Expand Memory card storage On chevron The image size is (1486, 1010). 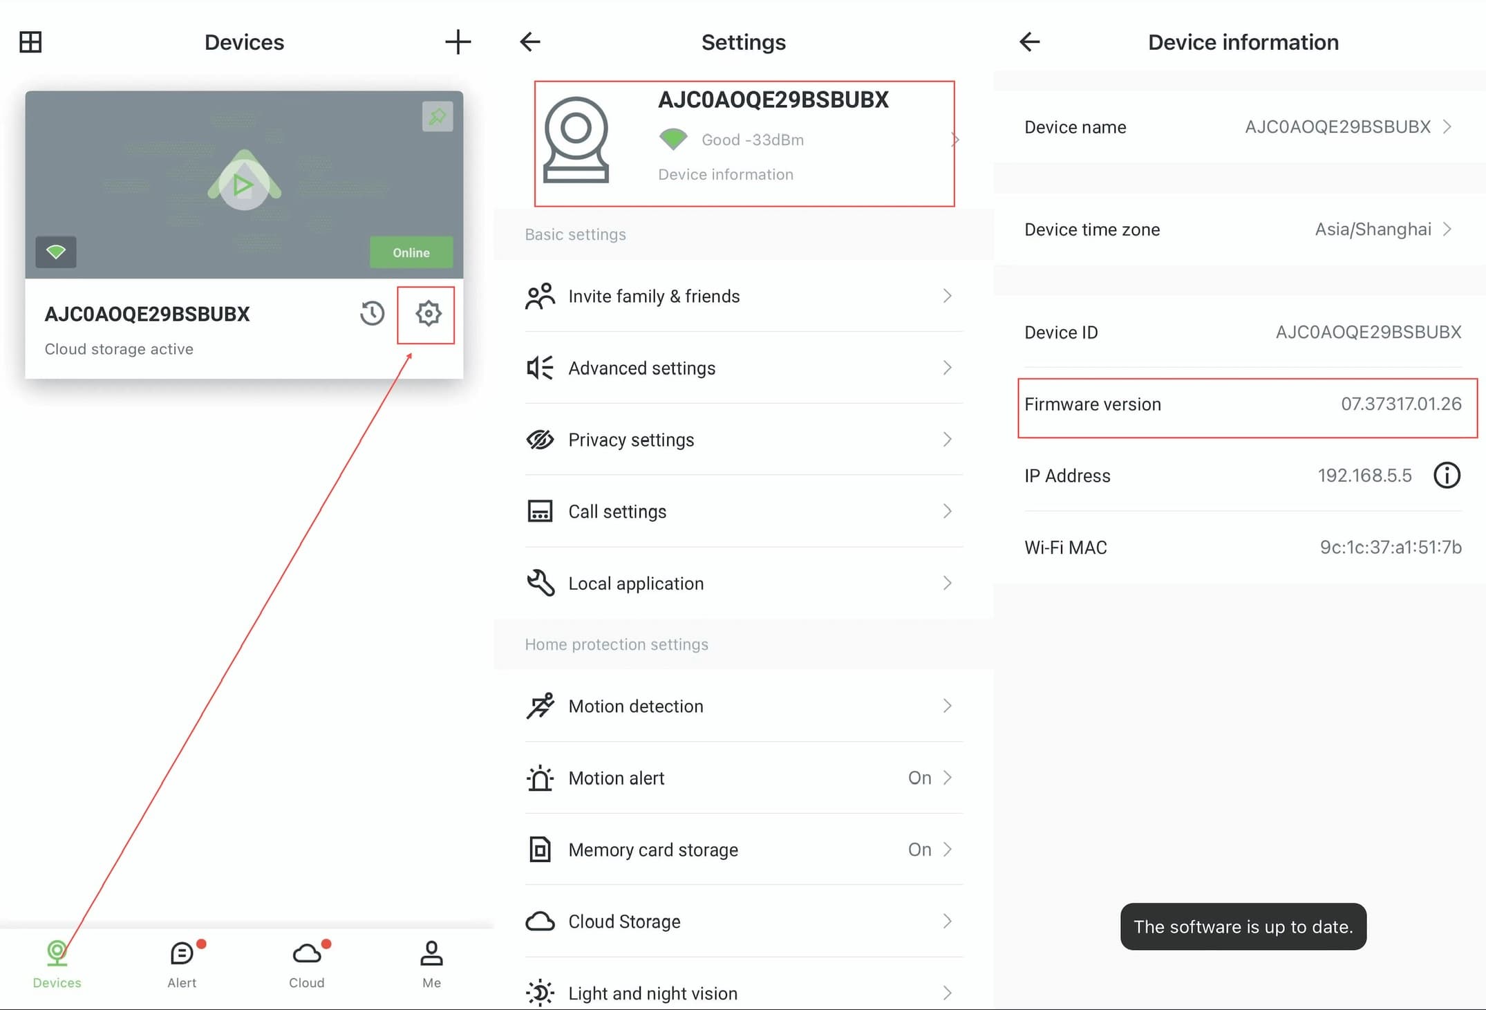click(x=948, y=850)
